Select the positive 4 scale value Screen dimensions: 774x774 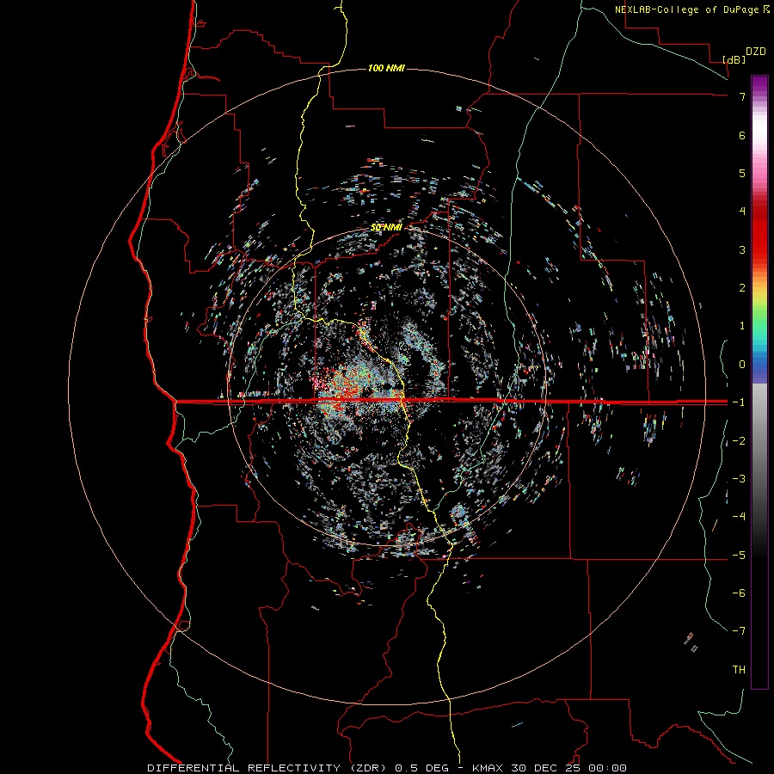point(742,212)
